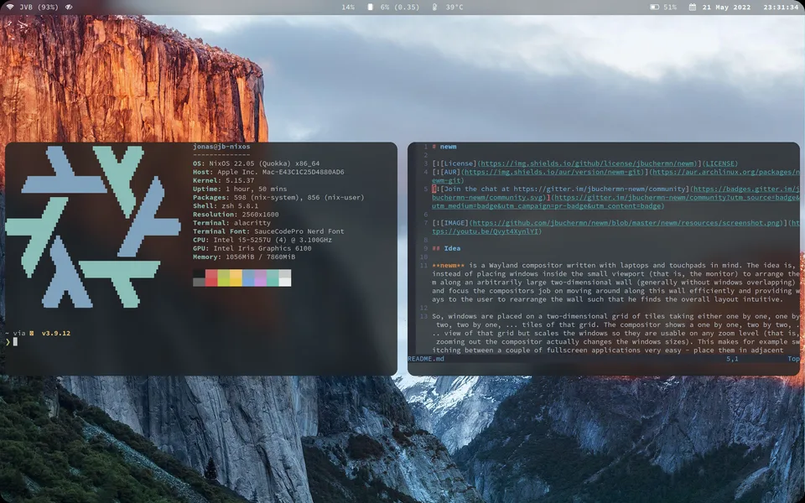
Task: Pick the blue swatch in the neofetch palette
Action: pos(248,277)
